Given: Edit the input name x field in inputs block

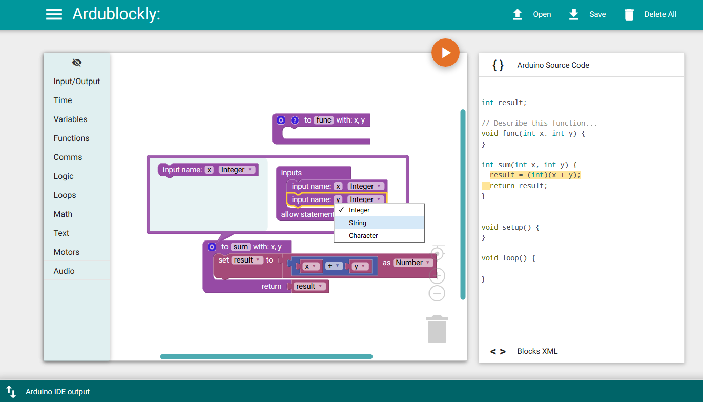Looking at the screenshot, I should point(338,186).
